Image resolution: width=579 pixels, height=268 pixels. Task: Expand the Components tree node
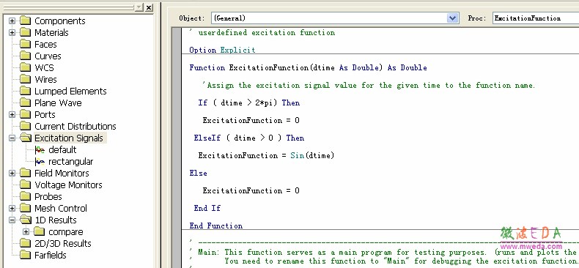(12, 21)
